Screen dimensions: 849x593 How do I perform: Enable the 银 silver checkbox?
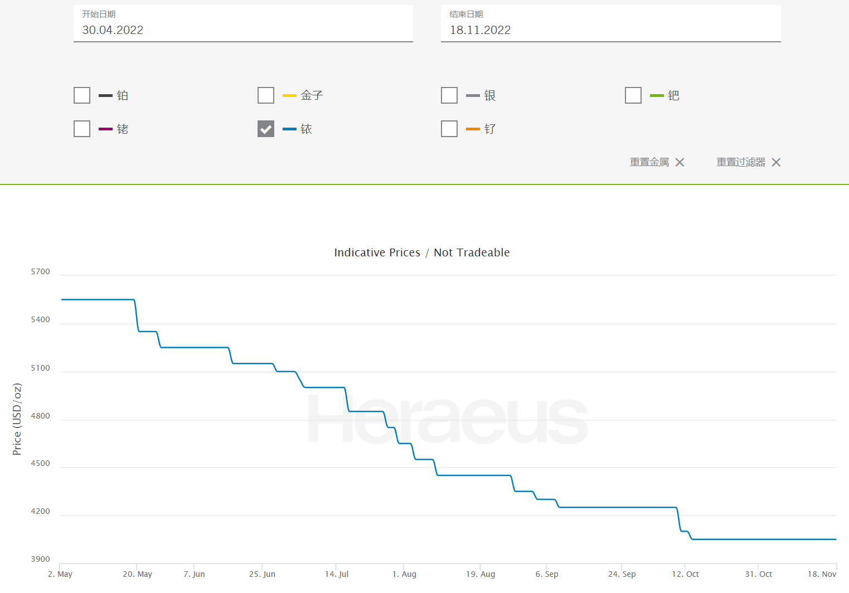pyautogui.click(x=449, y=95)
